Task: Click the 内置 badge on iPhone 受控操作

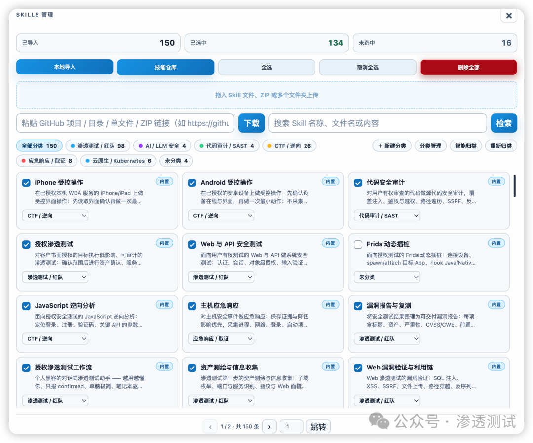Action: click(x=164, y=182)
